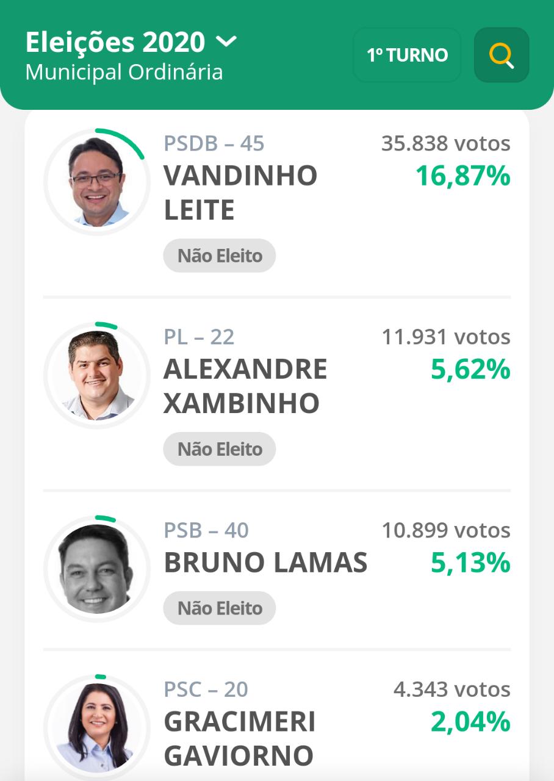Click the 16,87% vote percentage

[x=462, y=176]
